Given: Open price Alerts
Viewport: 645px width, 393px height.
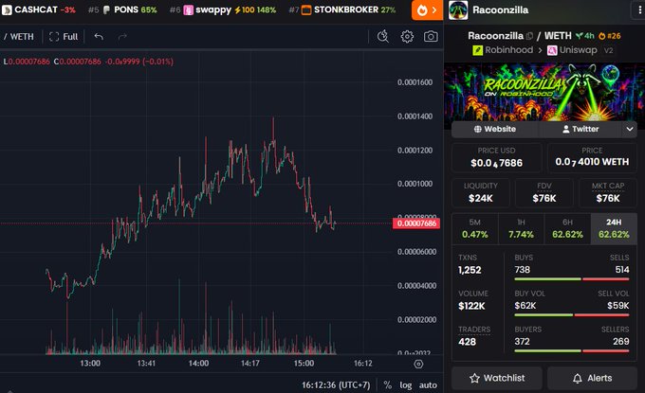Looking at the screenshot, I should [x=592, y=378].
